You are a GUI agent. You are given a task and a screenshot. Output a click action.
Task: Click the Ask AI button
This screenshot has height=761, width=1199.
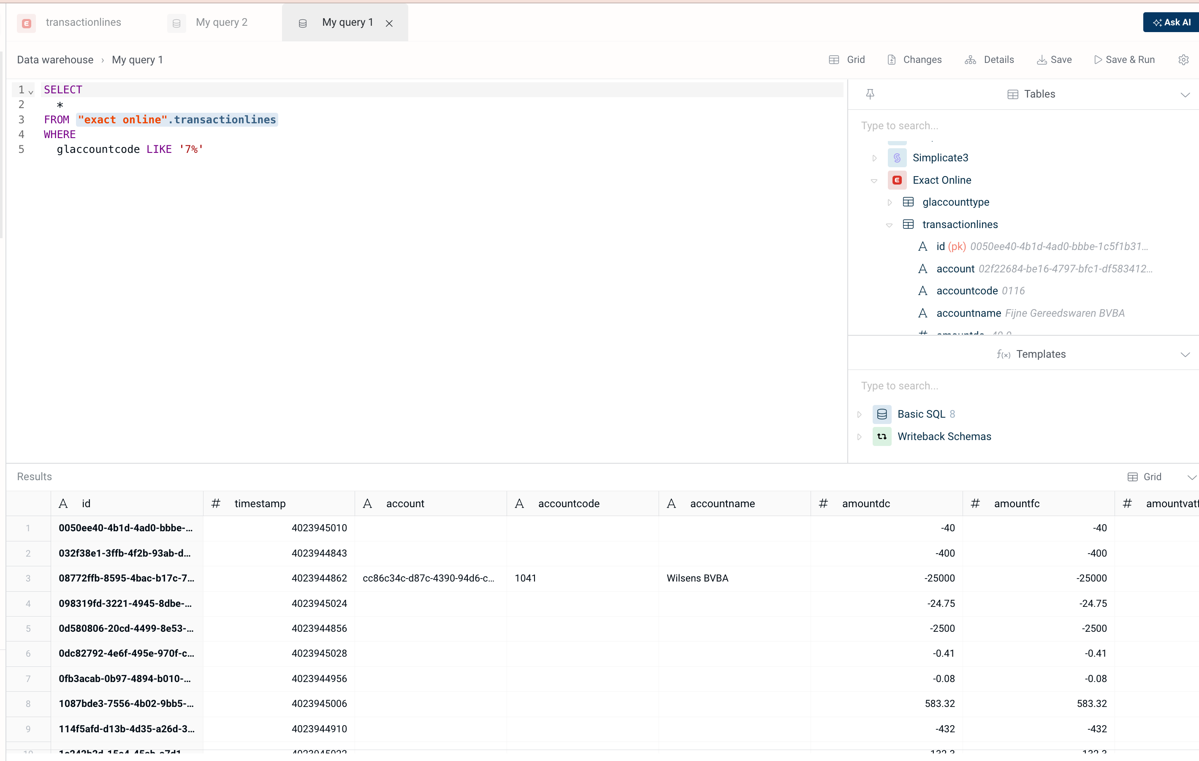coord(1171,22)
